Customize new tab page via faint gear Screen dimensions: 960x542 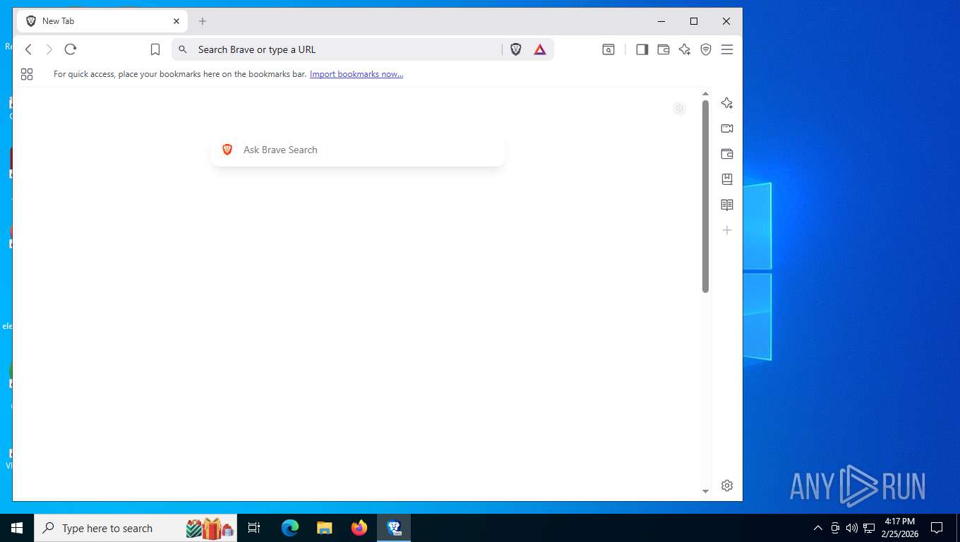680,109
